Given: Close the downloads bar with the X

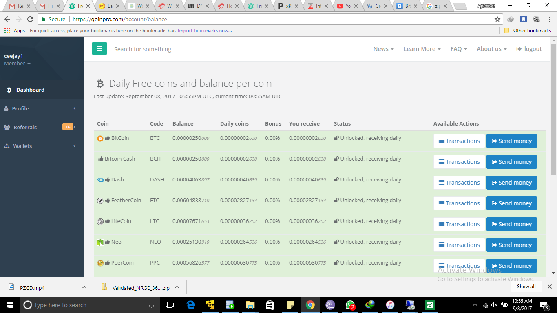Looking at the screenshot, I should click(x=549, y=287).
